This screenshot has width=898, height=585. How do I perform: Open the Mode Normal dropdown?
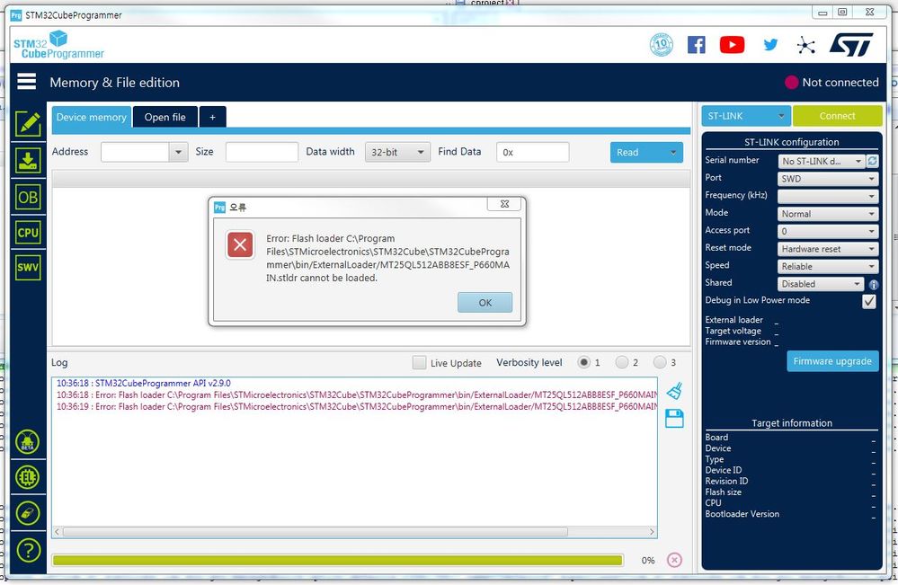828,214
